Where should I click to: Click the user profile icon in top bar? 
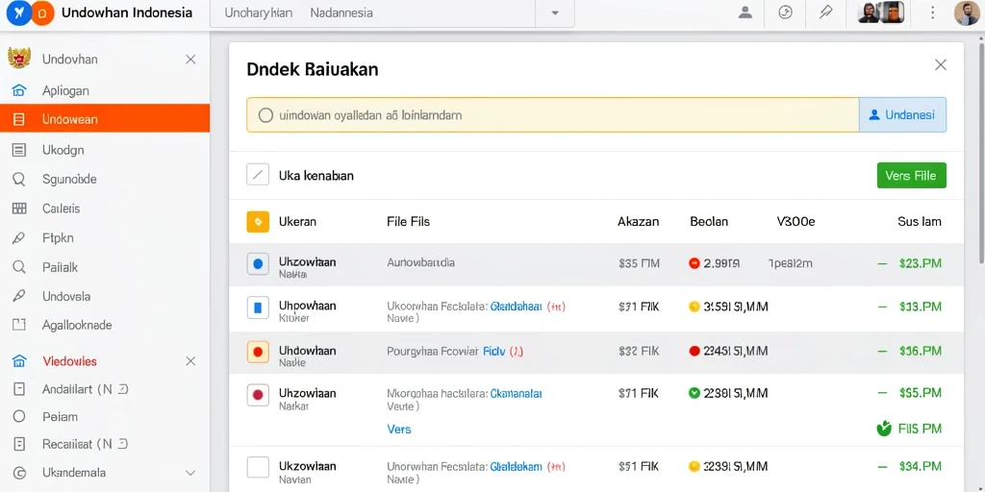click(x=745, y=12)
